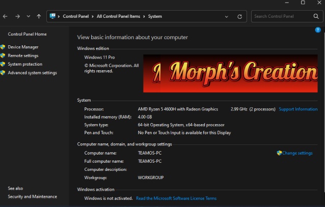The image size is (325, 207).
Task: Refresh the System page
Action: click(x=239, y=17)
